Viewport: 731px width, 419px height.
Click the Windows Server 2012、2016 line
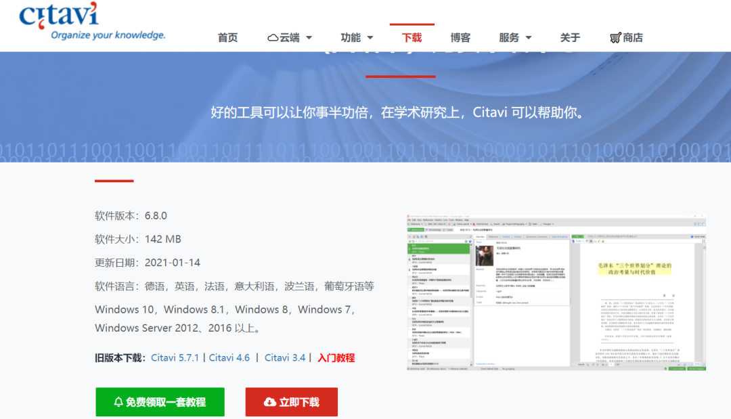click(177, 328)
